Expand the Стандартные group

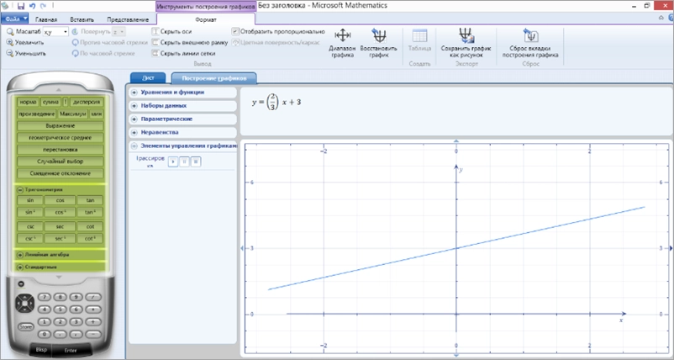[20, 267]
